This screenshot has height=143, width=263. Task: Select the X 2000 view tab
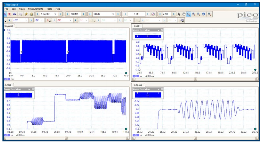[8, 85]
